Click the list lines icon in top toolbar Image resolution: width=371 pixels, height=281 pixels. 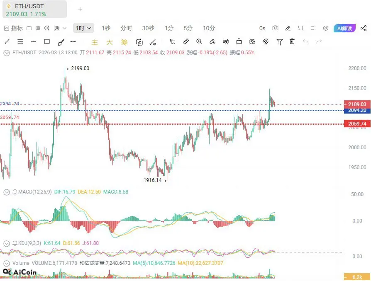tap(313, 28)
